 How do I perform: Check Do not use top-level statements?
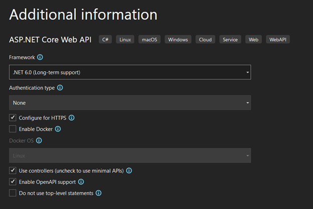13,193
